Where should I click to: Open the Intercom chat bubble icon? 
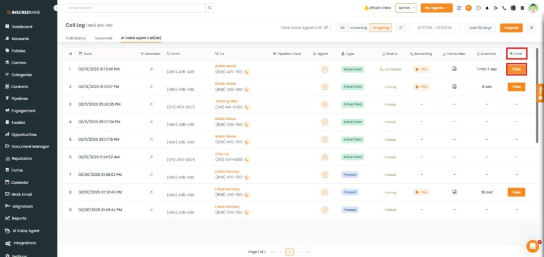(532, 246)
